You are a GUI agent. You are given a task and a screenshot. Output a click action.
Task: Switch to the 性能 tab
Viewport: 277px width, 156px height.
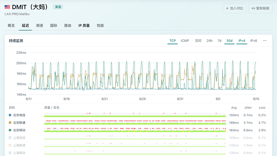point(100,26)
